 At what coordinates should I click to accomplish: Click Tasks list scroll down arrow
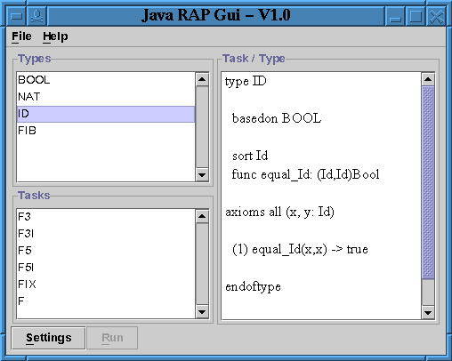pos(202,312)
